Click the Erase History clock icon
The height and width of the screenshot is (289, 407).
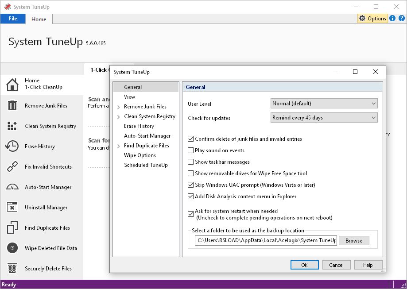pyautogui.click(x=12, y=146)
